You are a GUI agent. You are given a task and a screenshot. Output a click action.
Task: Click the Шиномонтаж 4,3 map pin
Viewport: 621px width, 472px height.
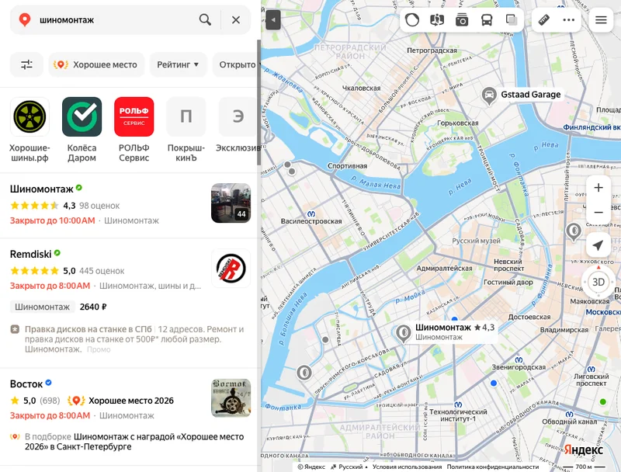(x=403, y=333)
